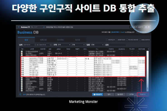
Task: Open the 지역 dropdown showing 전국
Action: pyautogui.click(x=64, y=45)
